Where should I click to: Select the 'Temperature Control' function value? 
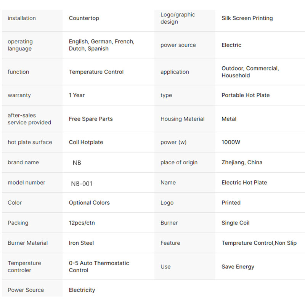[96, 72]
